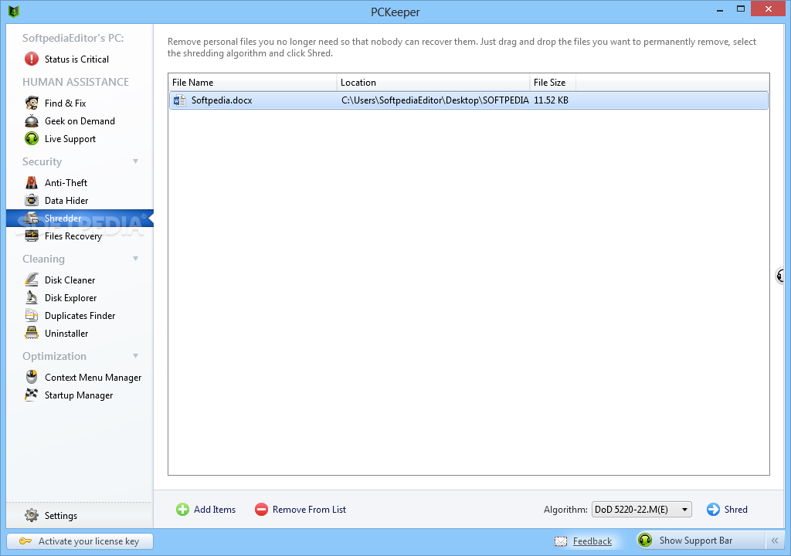
Task: Collapse the Security section arrow
Action: 135,161
